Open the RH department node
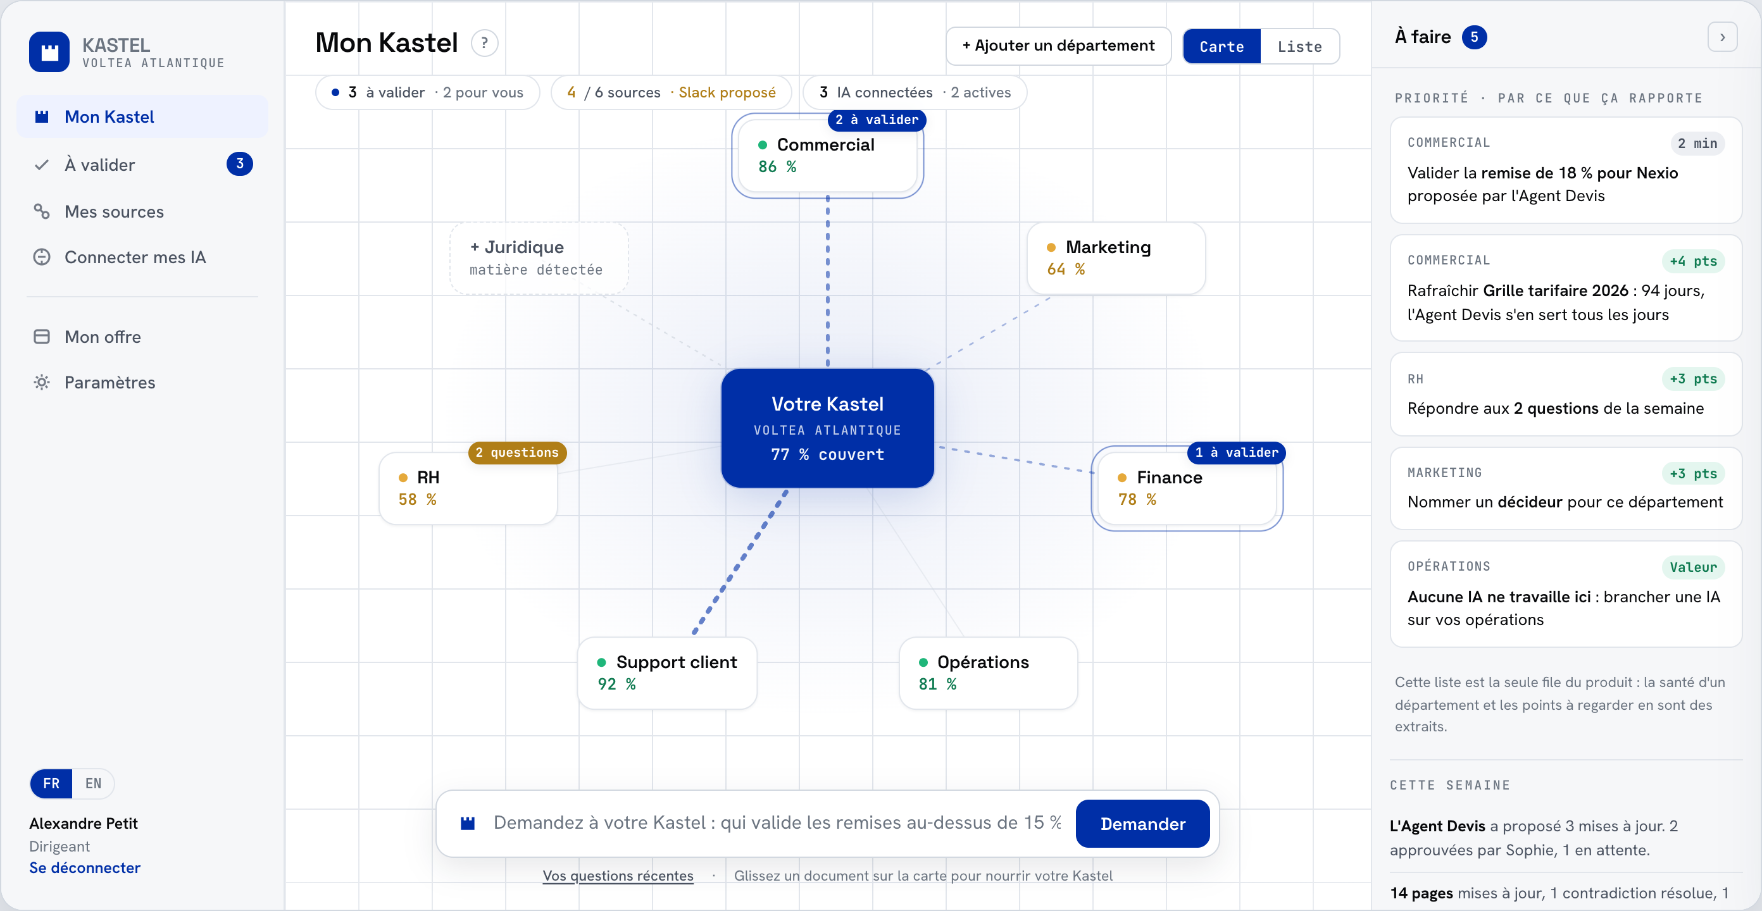Viewport: 1762px width, 911px height. coord(468,489)
